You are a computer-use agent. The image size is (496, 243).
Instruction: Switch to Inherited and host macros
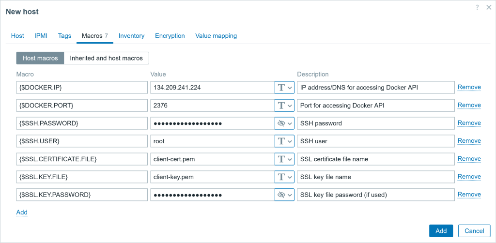coord(106,58)
